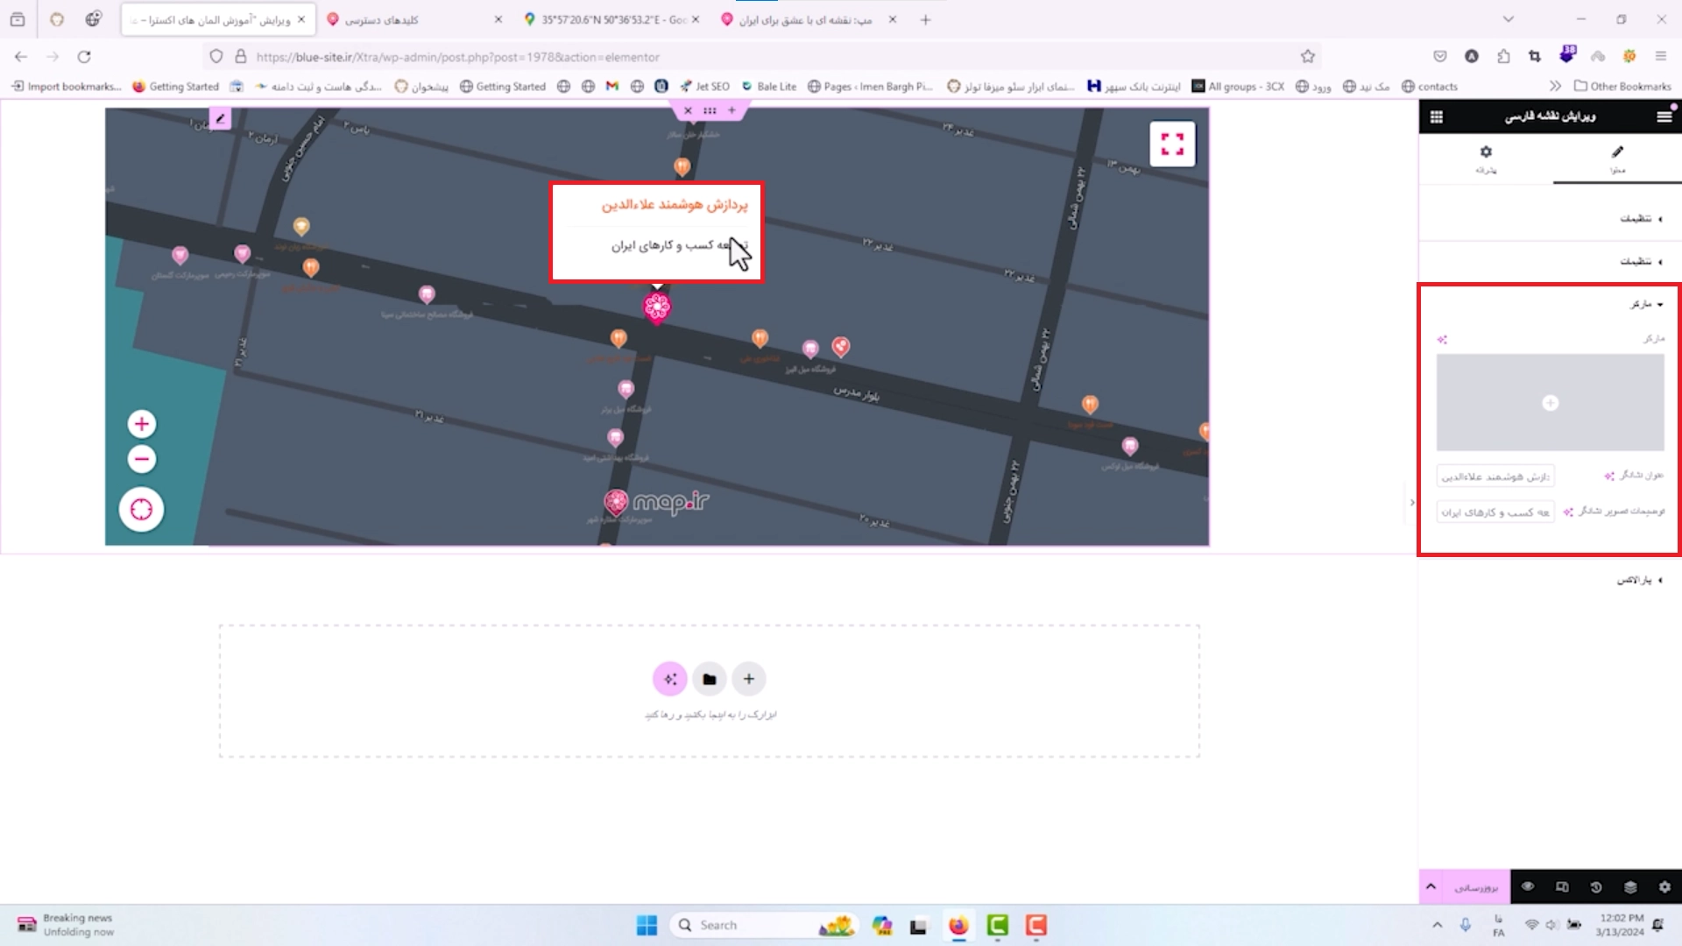The width and height of the screenshot is (1682, 946).
Task: Switch to the مپ نقشه ای browser tab
Action: coord(807,19)
